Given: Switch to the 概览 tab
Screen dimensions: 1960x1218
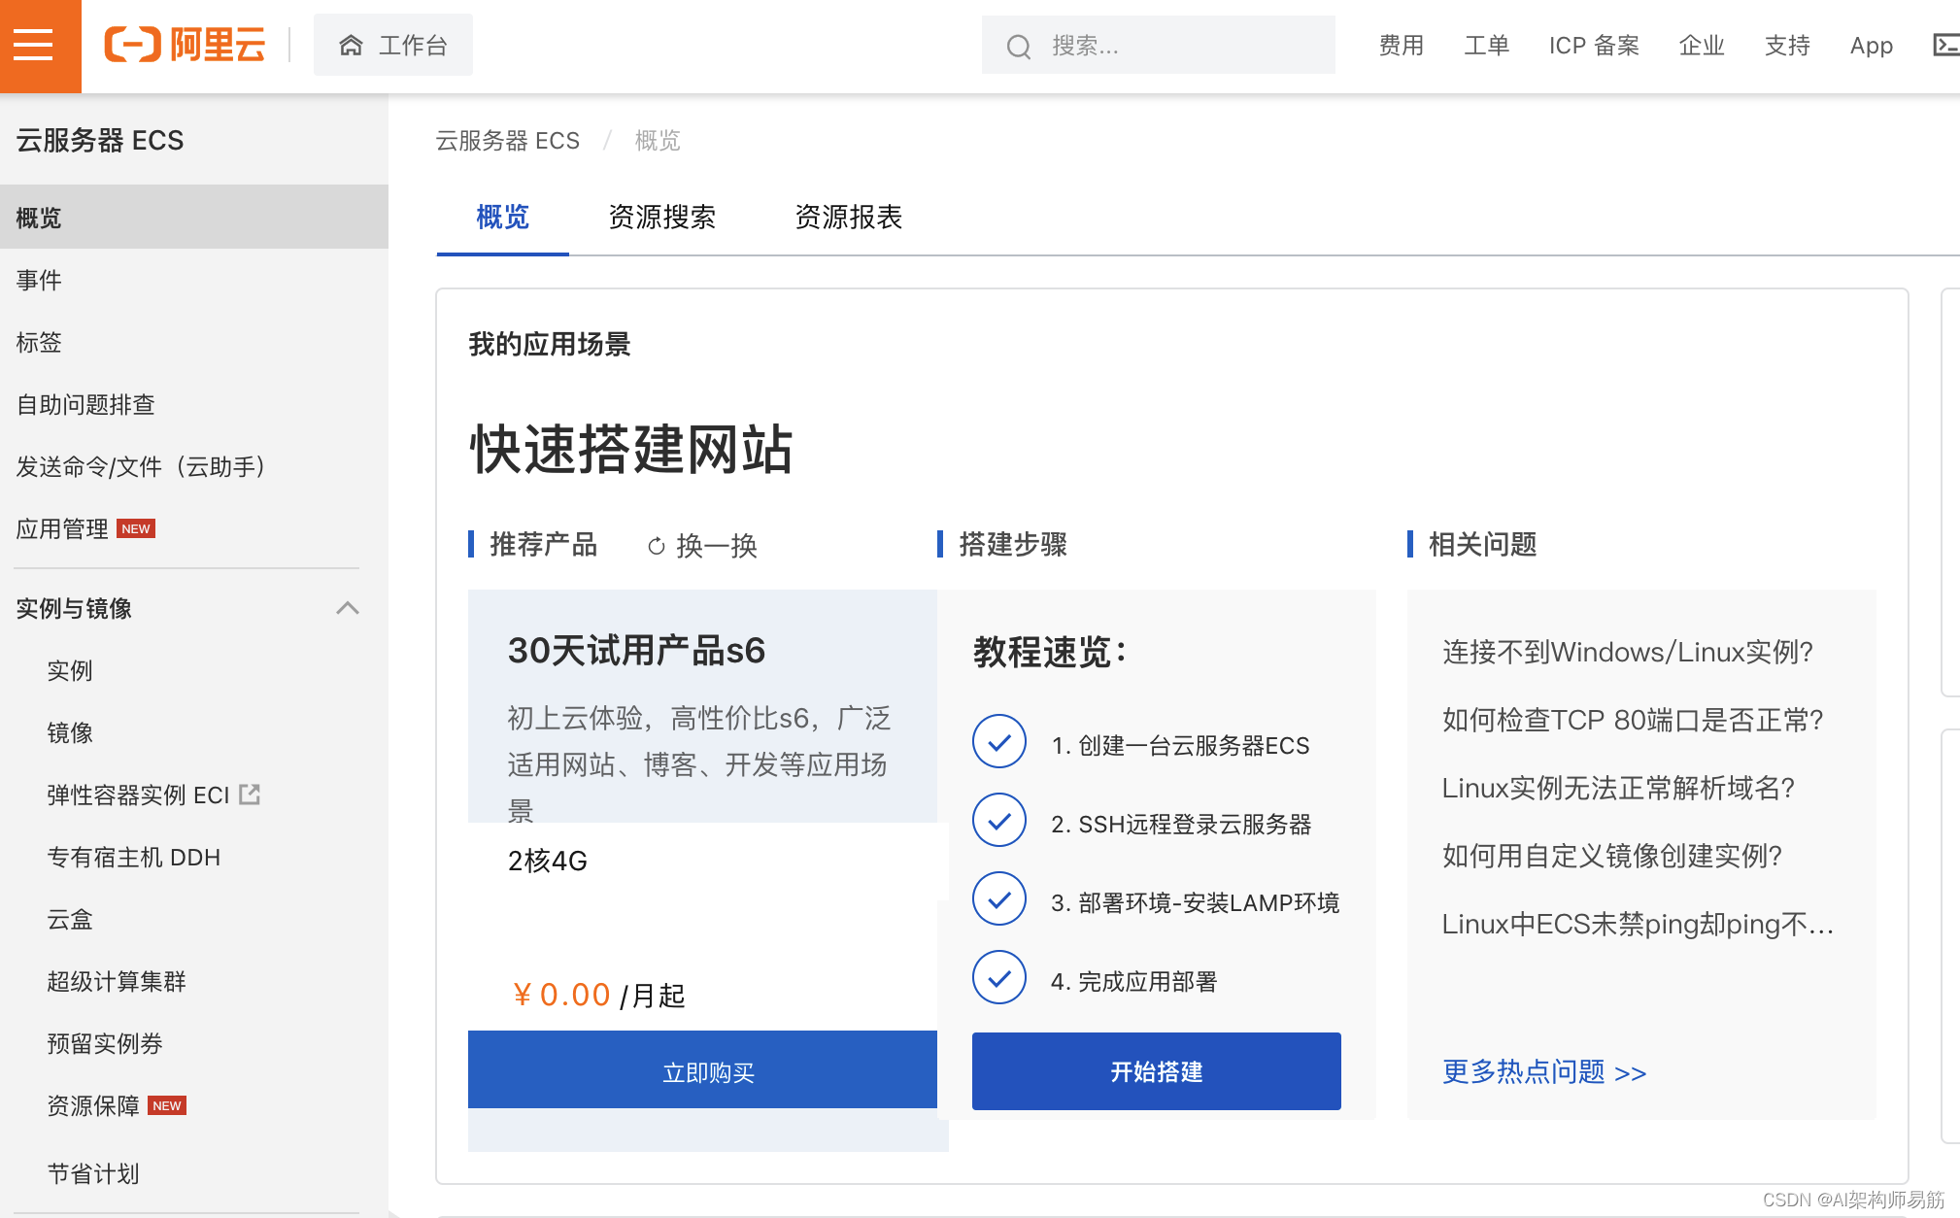Looking at the screenshot, I should click(x=502, y=217).
